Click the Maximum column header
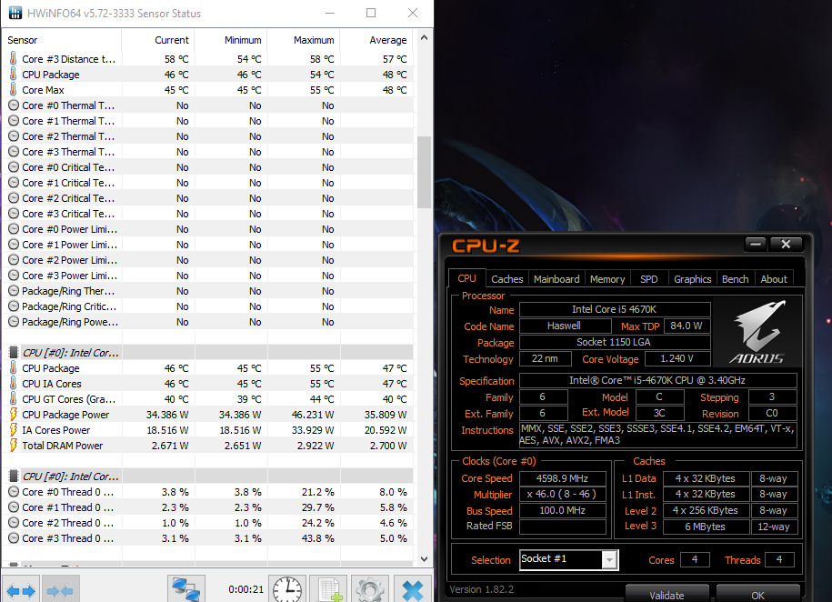832x602 pixels. (303, 40)
